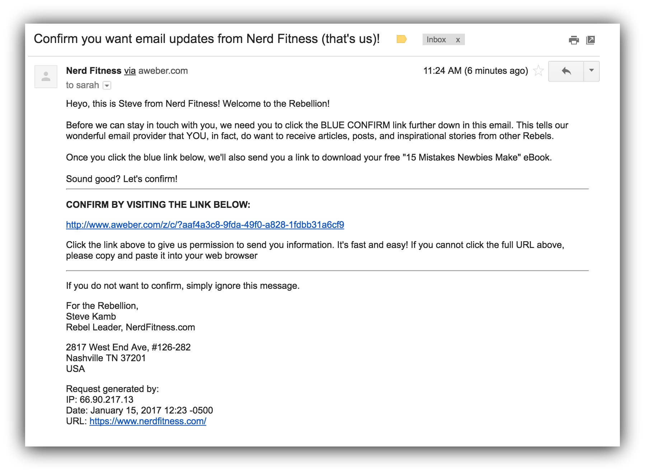Screen dimensions: 645x473
Task: Open the email in a new window
Action: pos(590,40)
